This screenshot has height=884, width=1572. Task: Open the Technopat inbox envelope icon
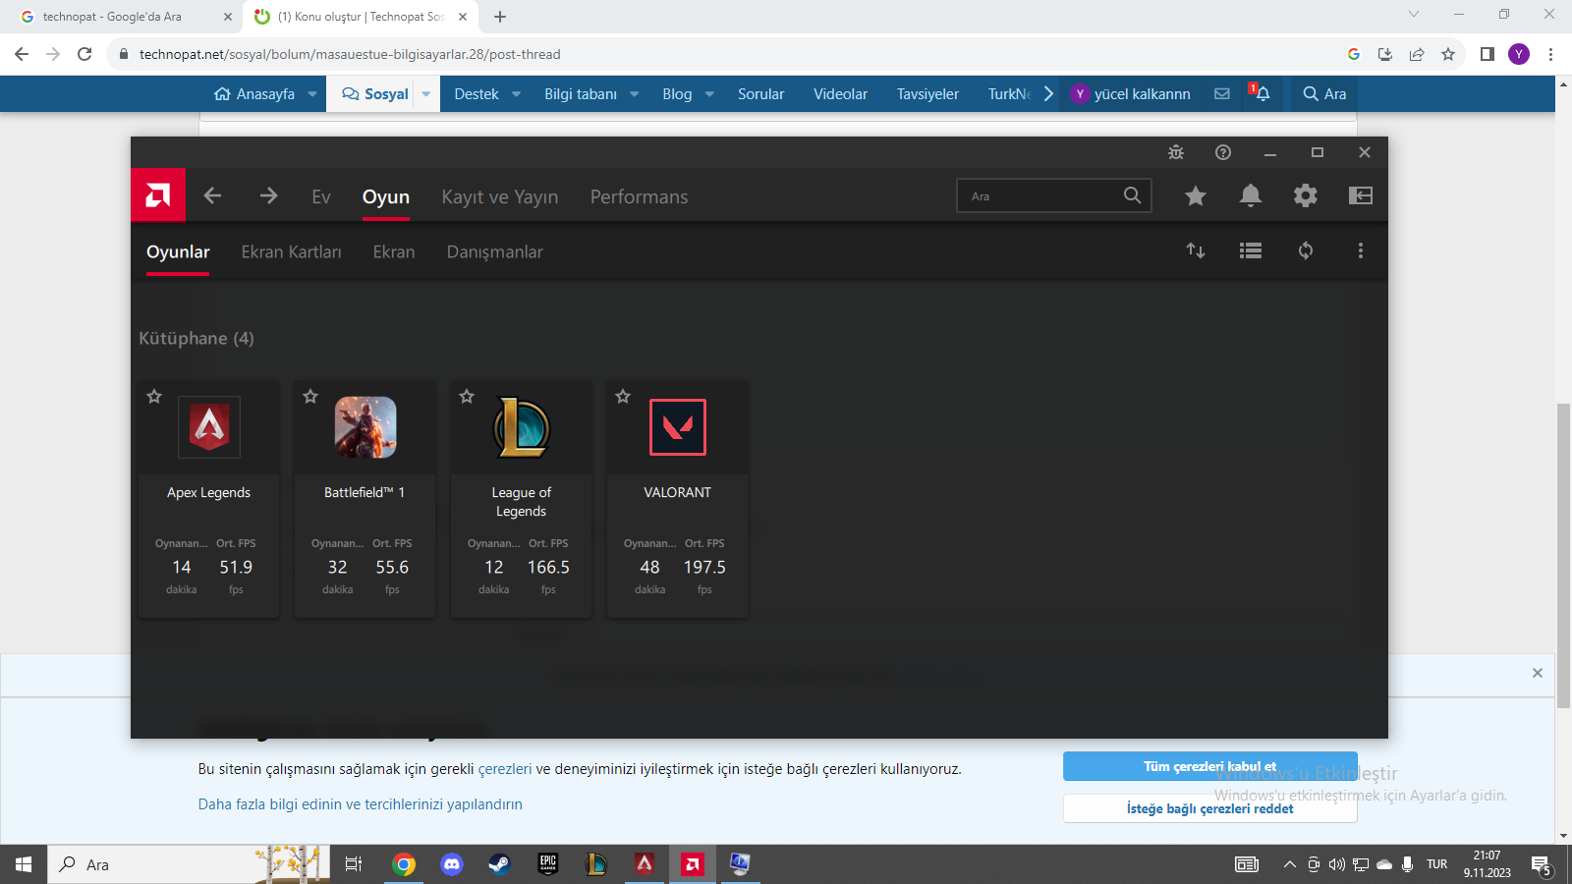pos(1222,93)
